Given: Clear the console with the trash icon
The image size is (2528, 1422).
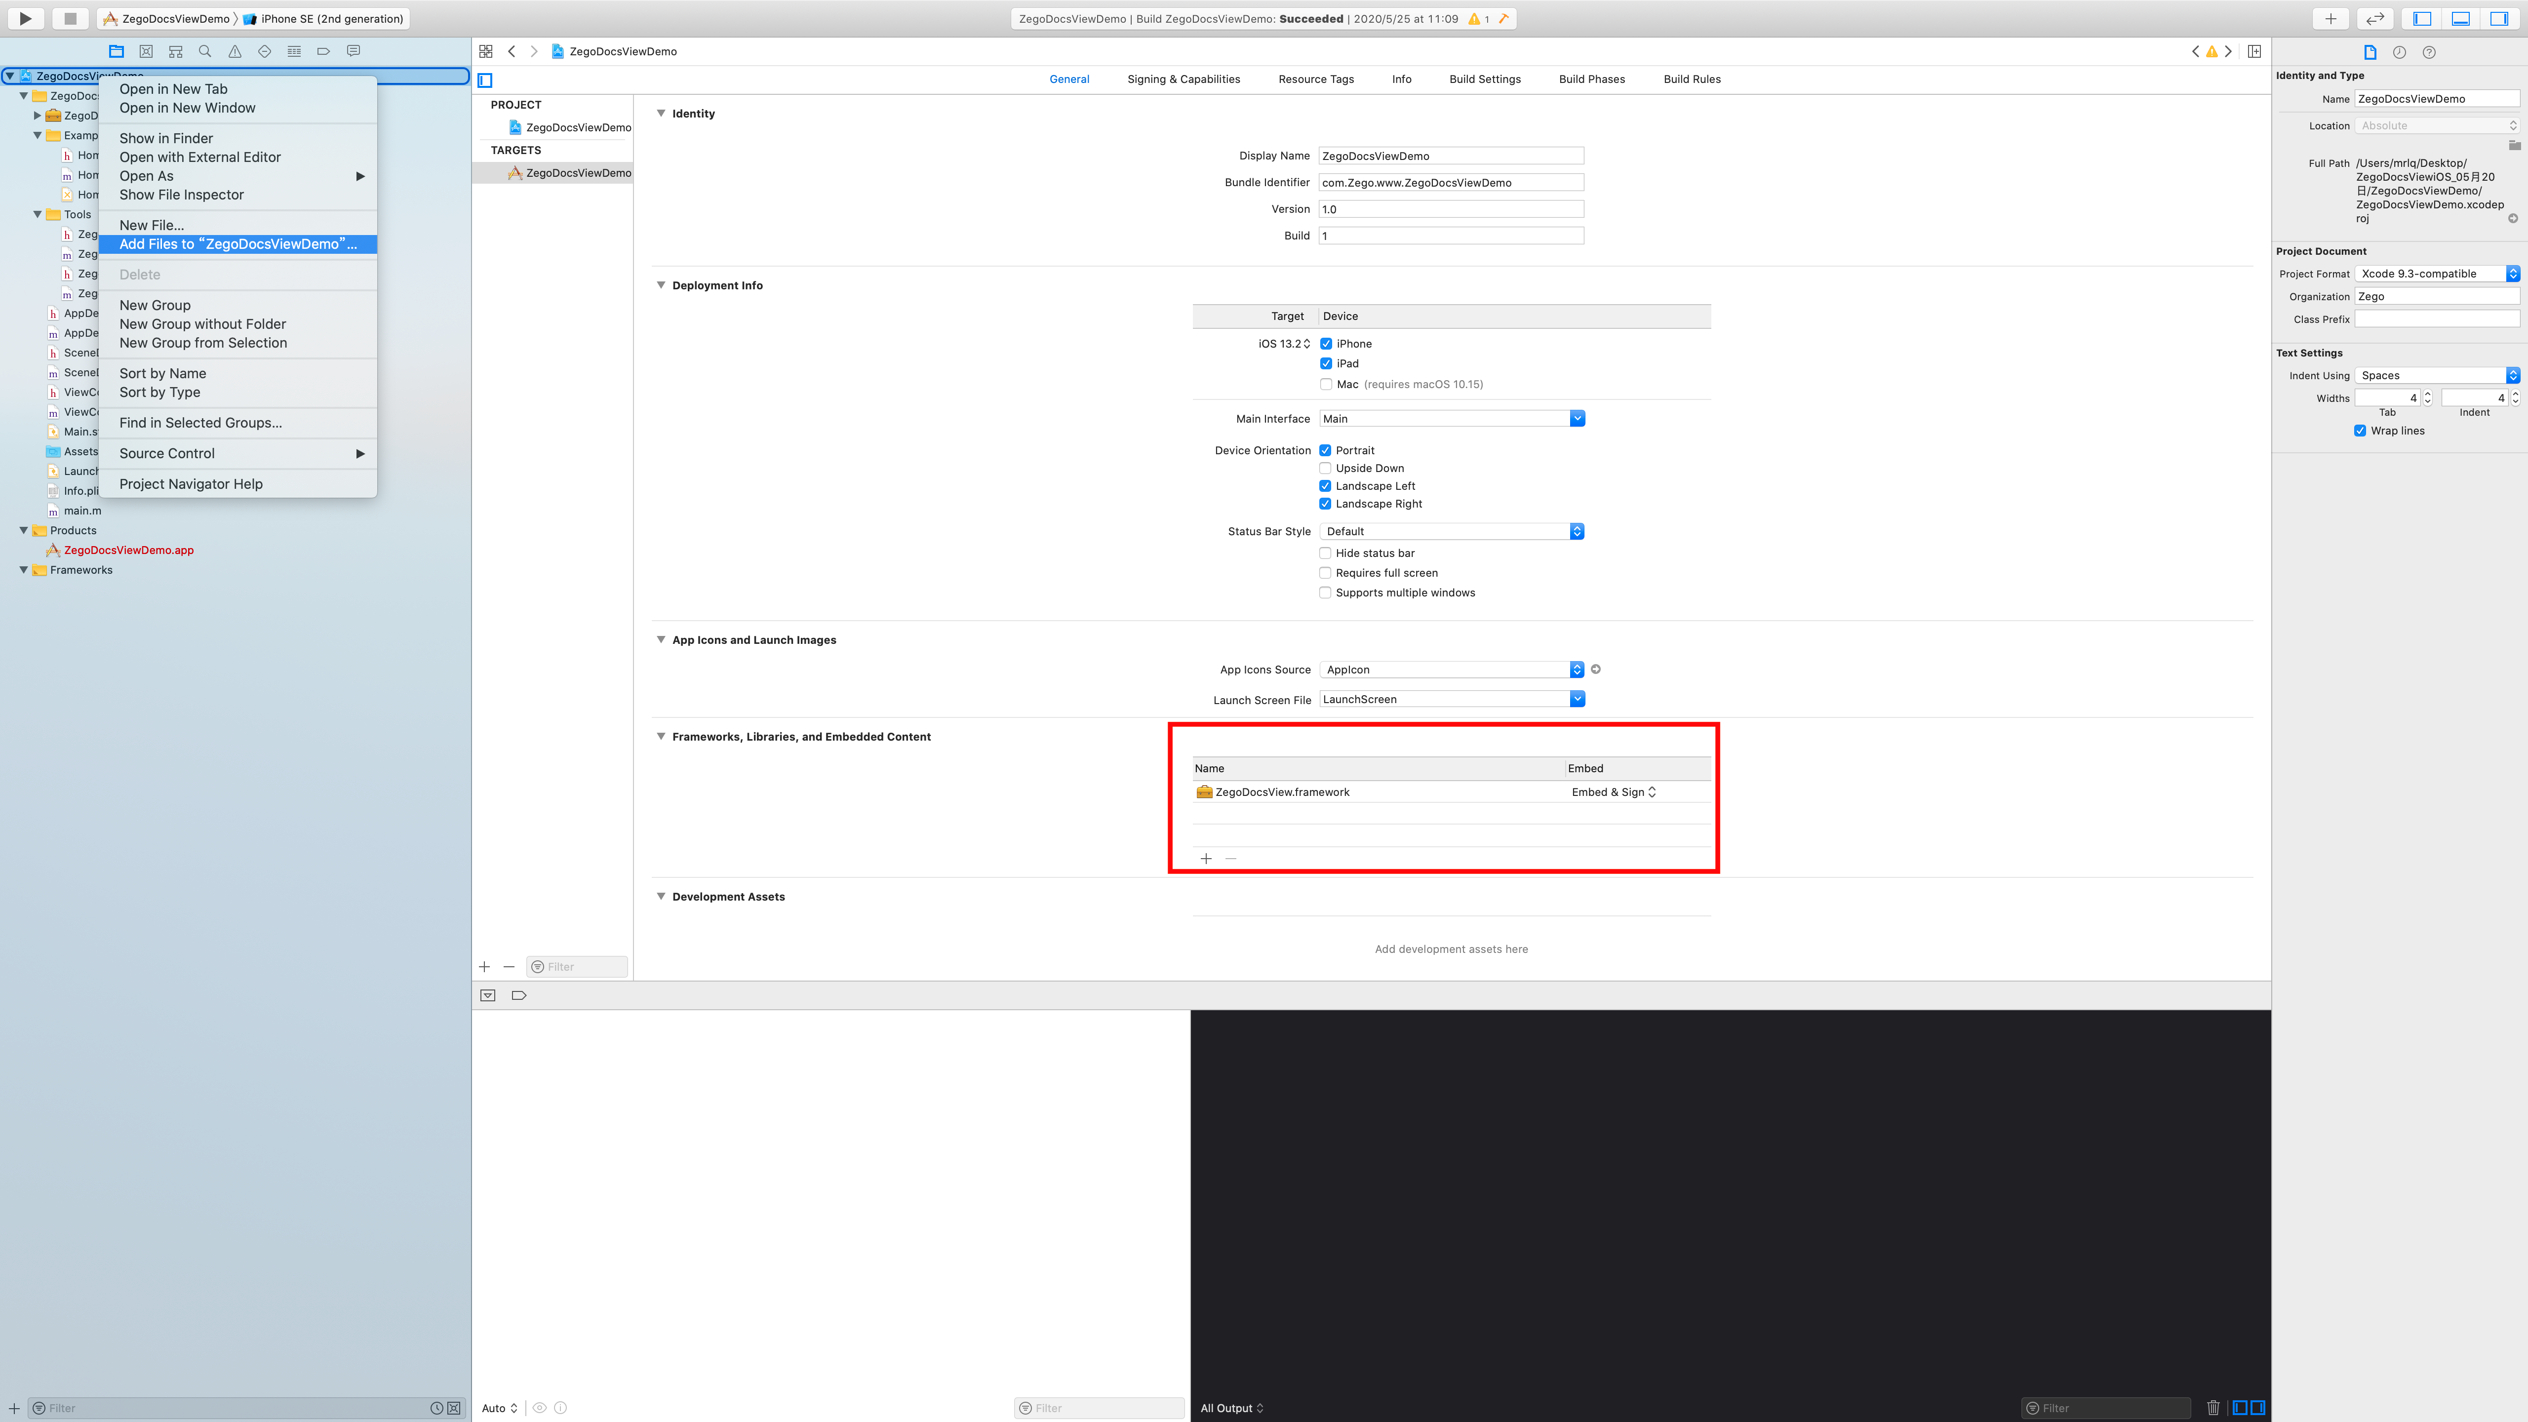Looking at the screenshot, I should (x=2213, y=1407).
